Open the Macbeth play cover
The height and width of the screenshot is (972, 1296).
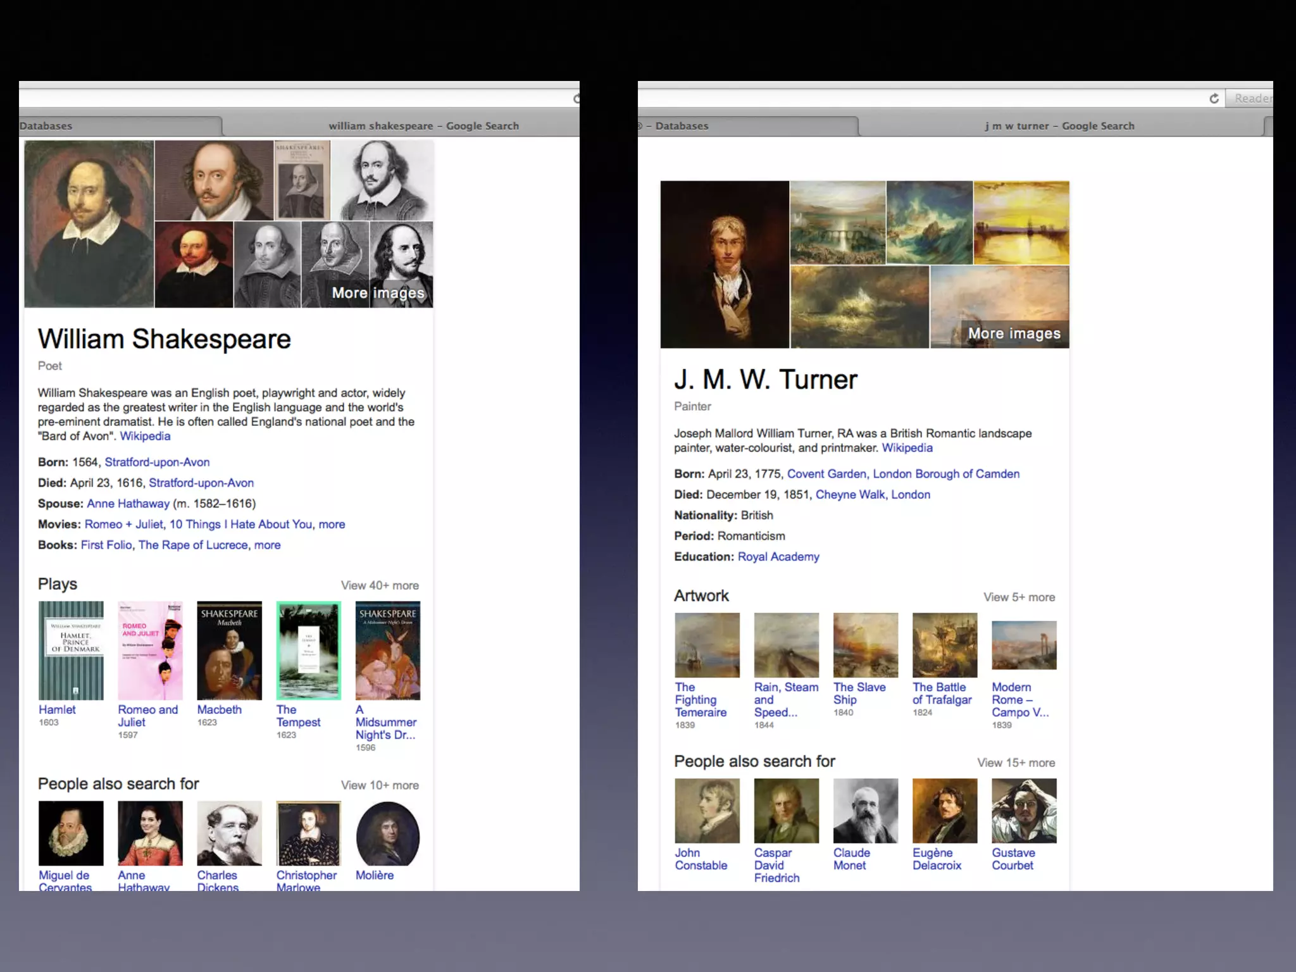[x=229, y=650]
